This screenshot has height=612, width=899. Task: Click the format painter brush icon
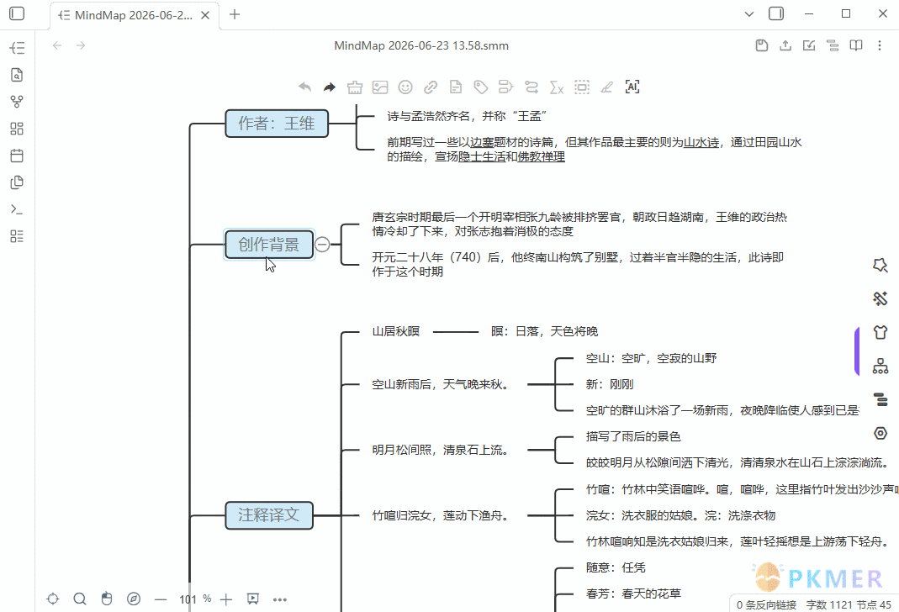coord(355,87)
